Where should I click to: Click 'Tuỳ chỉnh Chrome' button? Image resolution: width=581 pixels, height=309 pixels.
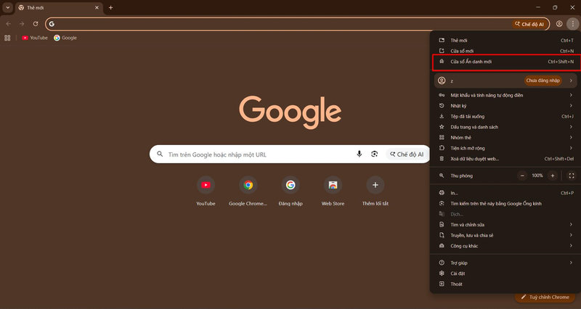[545, 297]
